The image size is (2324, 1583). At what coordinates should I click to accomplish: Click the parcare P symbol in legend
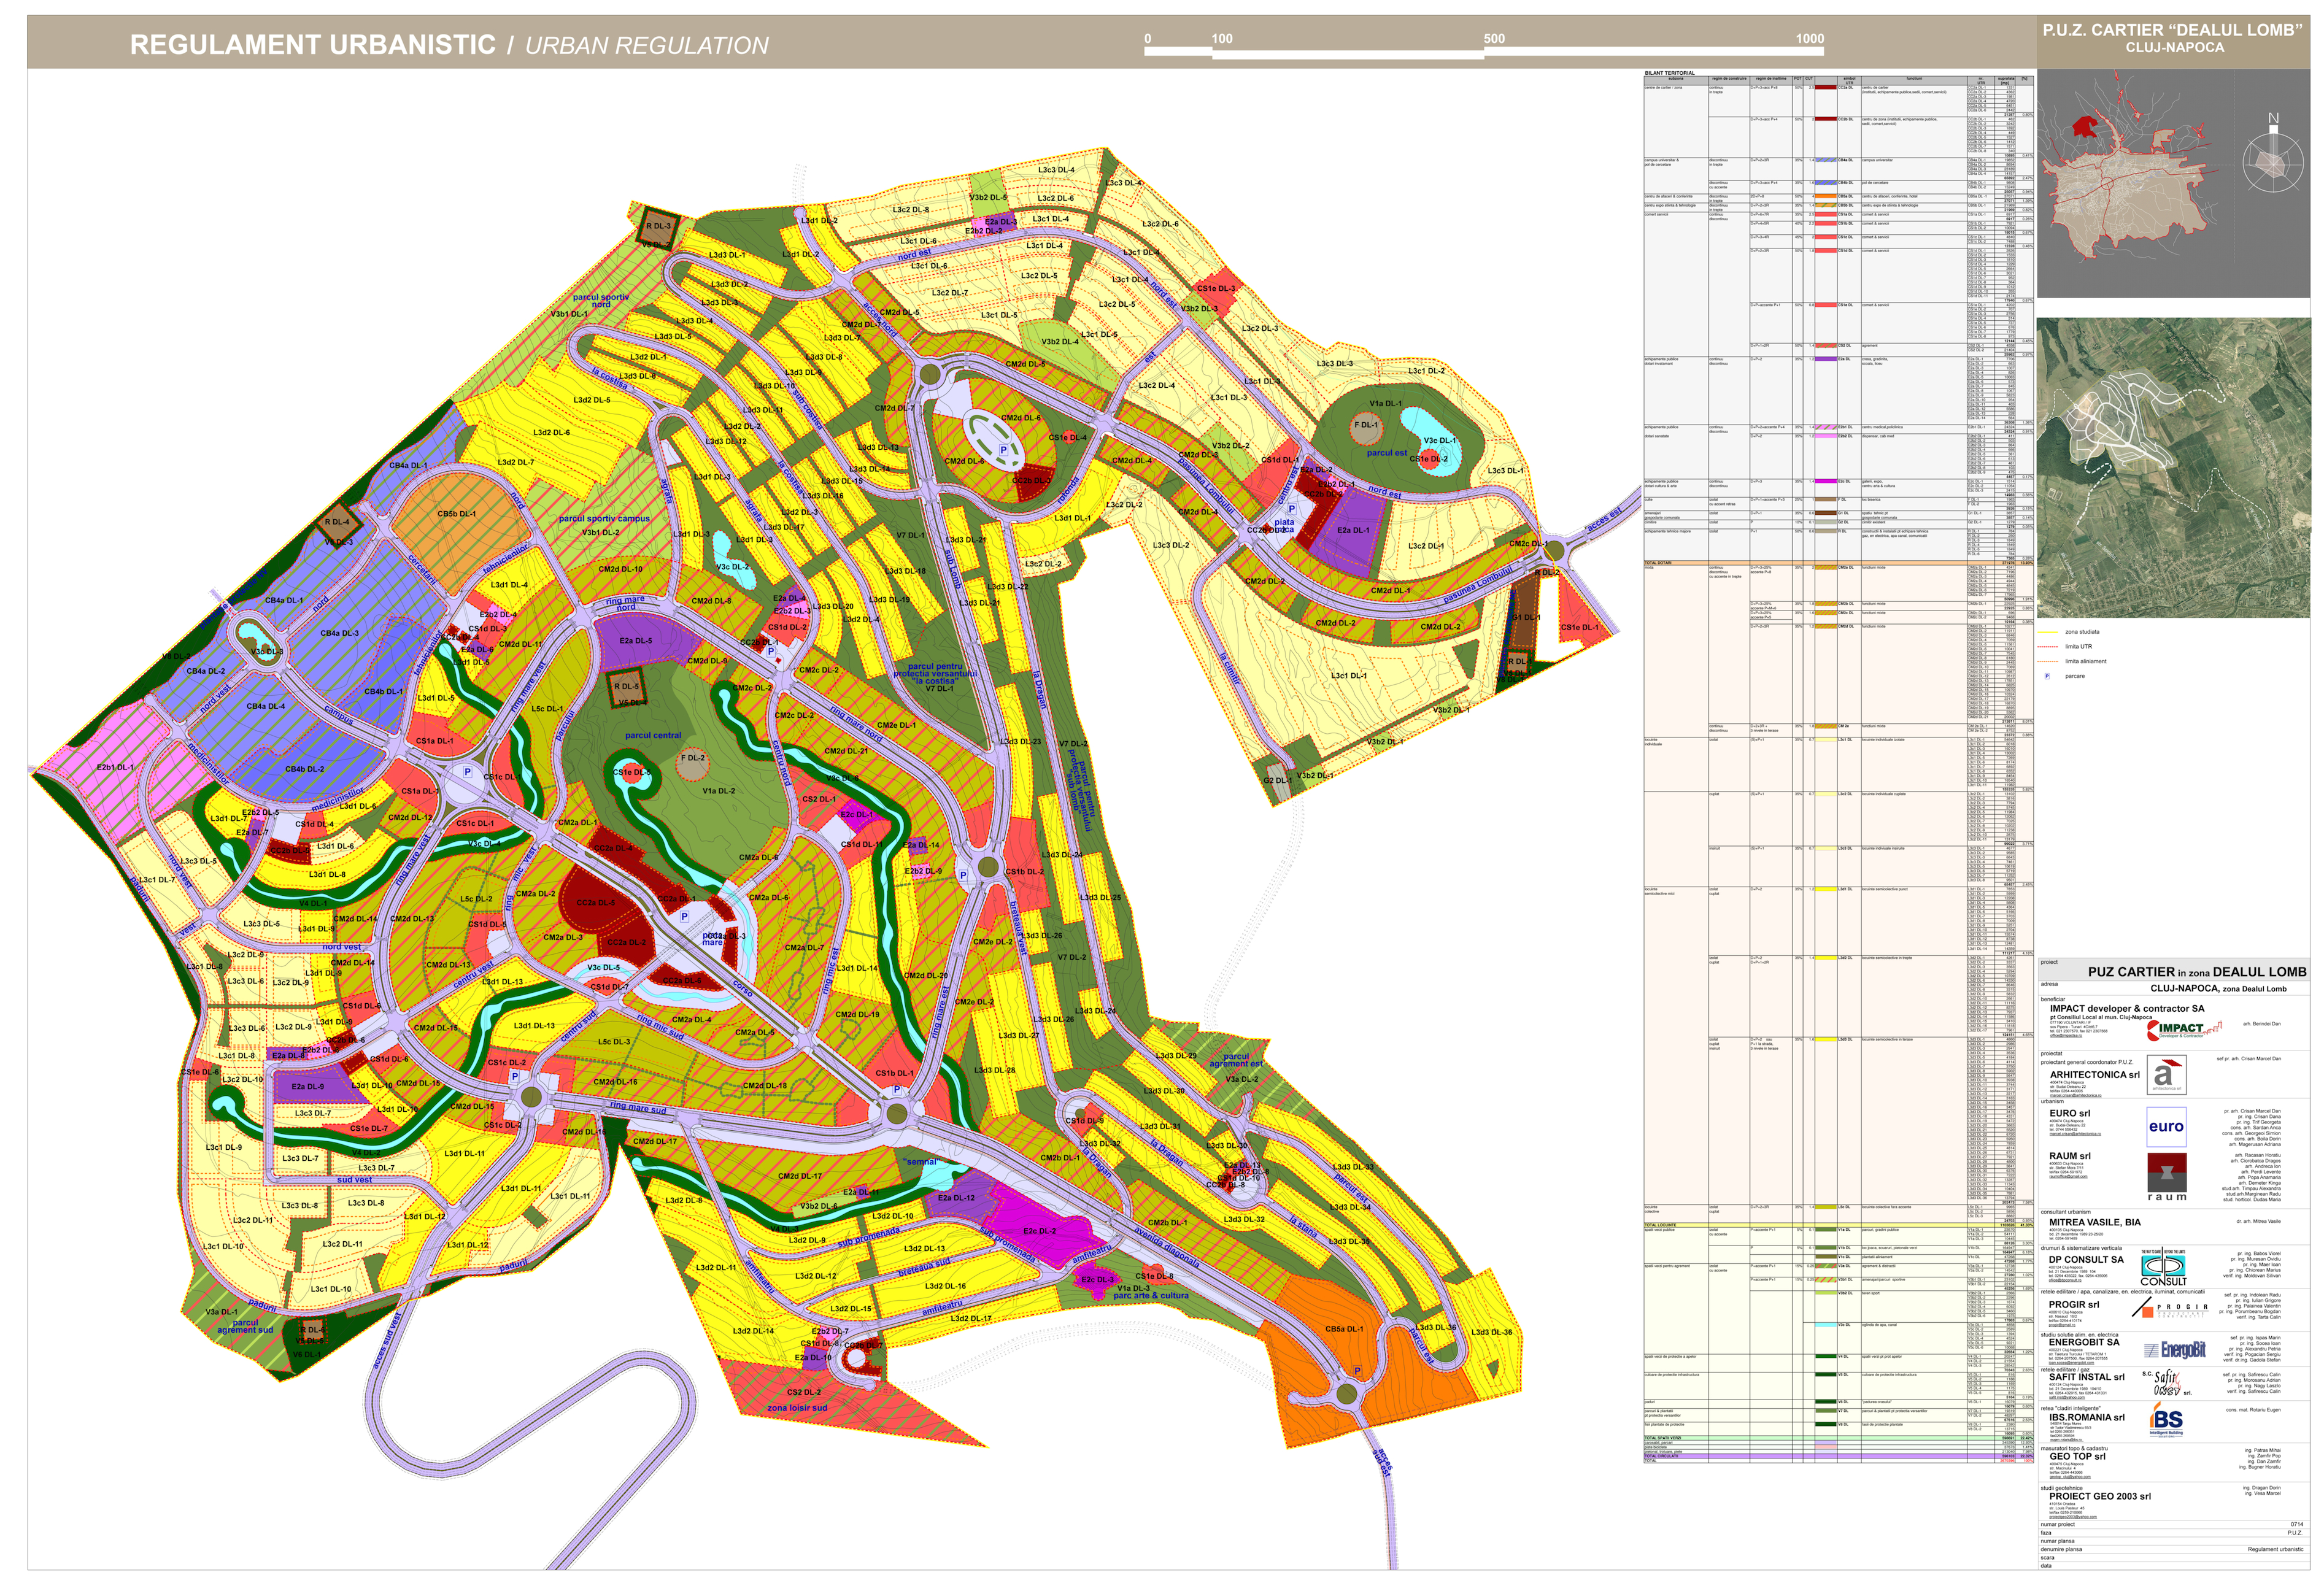tap(2047, 676)
